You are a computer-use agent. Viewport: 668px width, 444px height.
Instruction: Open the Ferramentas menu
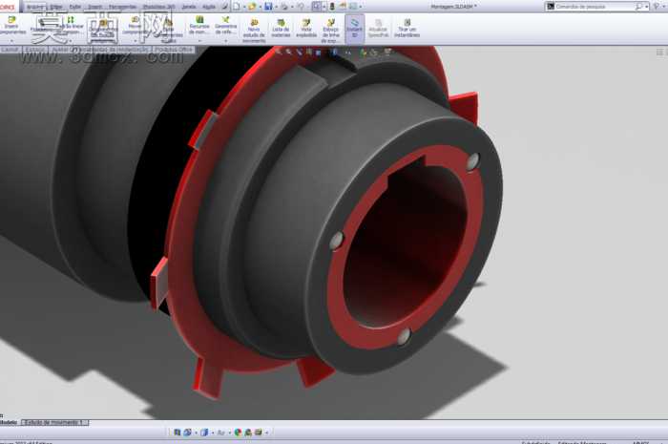(123, 7)
